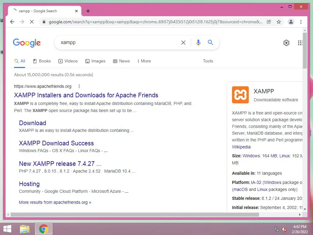Open the IA-32 platform link

coord(256,182)
